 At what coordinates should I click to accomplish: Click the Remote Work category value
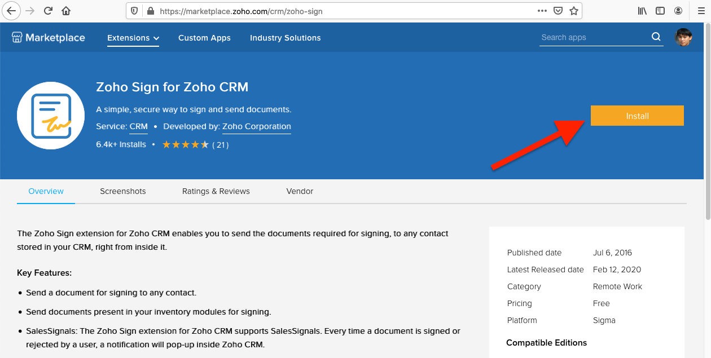[x=617, y=286]
